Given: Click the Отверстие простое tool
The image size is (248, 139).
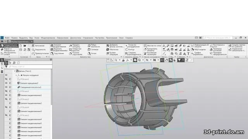Looking at the screenshot, I should click(x=75, y=50).
